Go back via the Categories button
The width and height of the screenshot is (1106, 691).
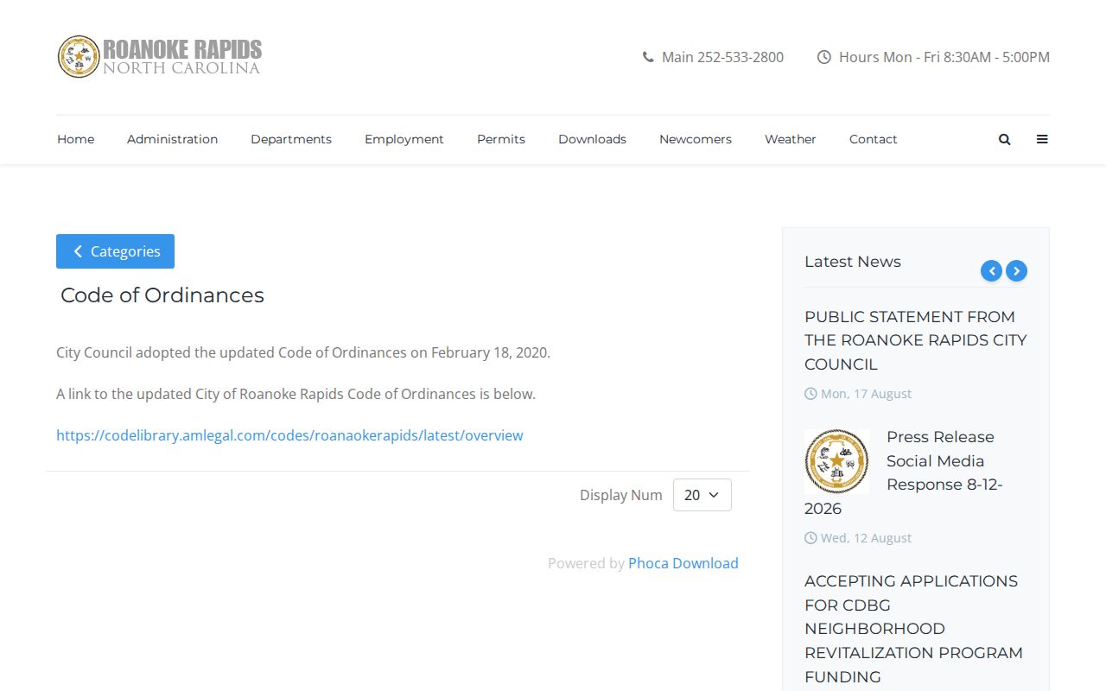click(115, 251)
